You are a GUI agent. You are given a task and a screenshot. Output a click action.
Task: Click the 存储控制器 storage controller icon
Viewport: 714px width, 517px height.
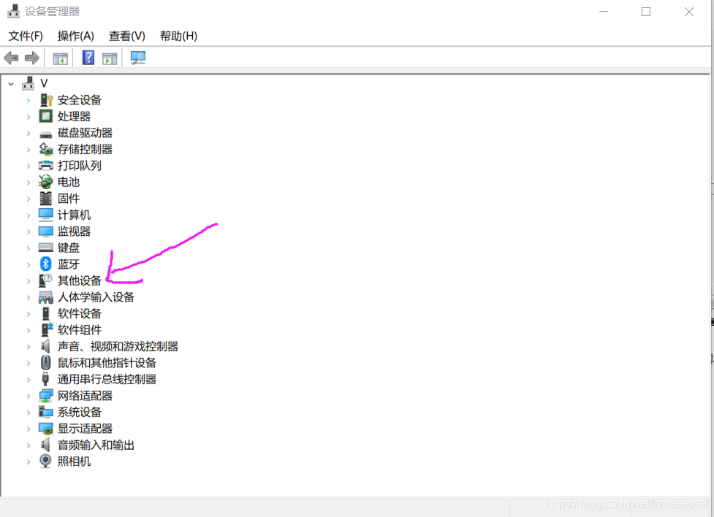pos(46,149)
